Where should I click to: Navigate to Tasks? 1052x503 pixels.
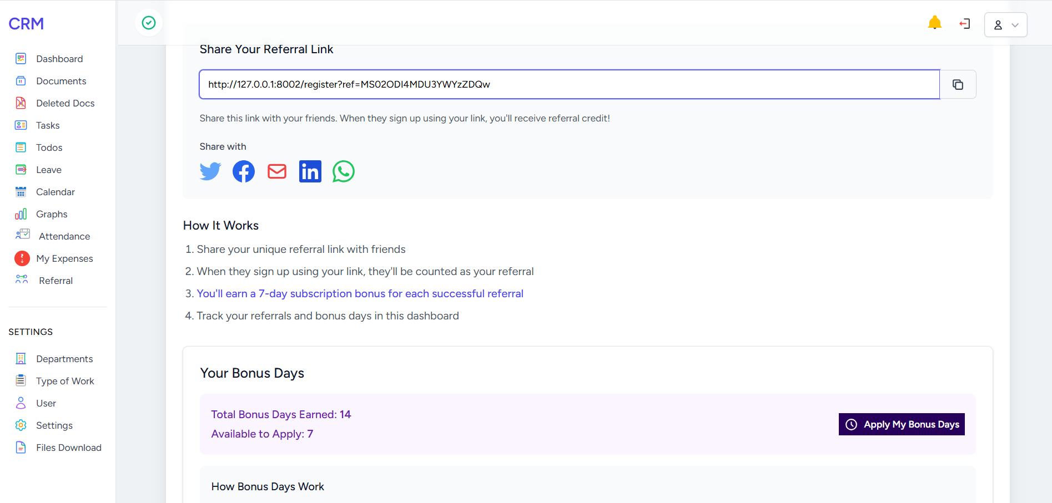click(x=48, y=125)
